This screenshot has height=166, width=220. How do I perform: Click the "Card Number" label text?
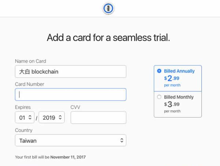coord(29,84)
